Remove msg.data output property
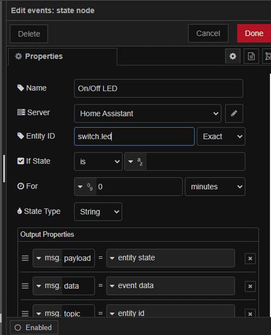The width and height of the screenshot is (271, 335). (250, 286)
